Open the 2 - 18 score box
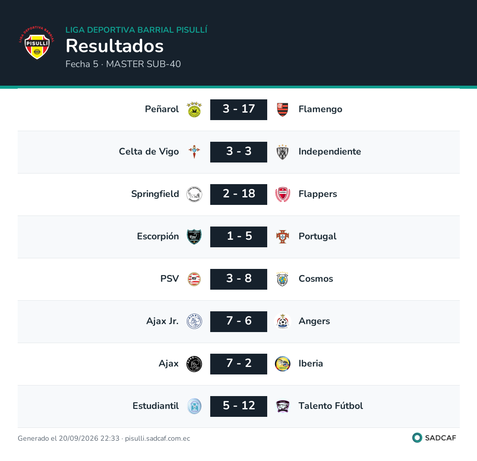The height and width of the screenshot is (461, 477). pos(238,194)
